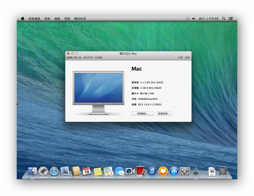Open the 檔案 menu

click(x=47, y=19)
